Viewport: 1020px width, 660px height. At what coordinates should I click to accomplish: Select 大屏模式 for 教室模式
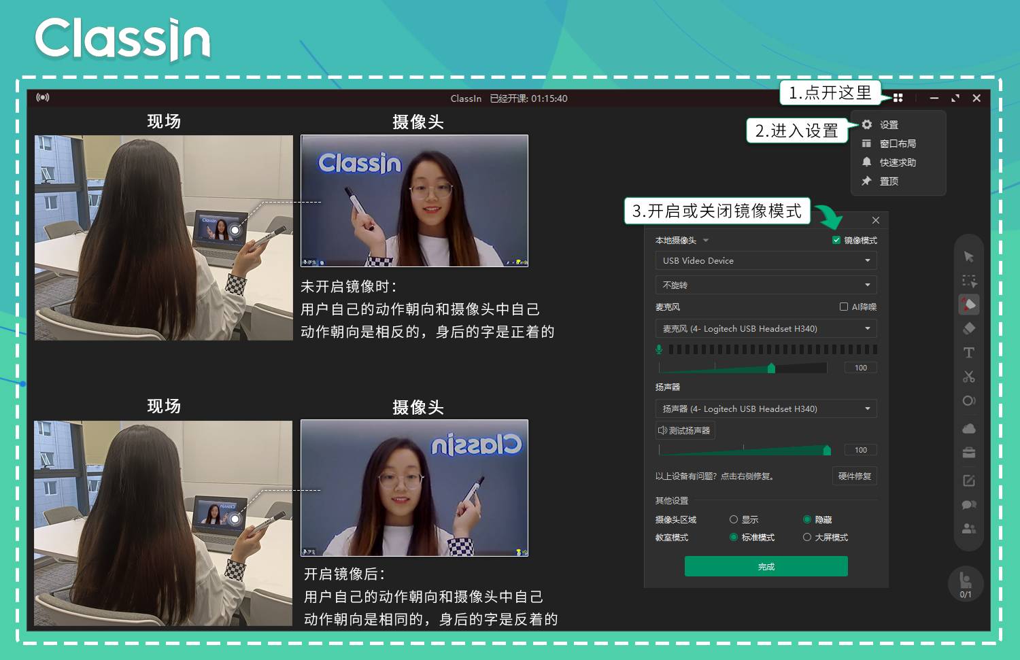[x=807, y=537]
